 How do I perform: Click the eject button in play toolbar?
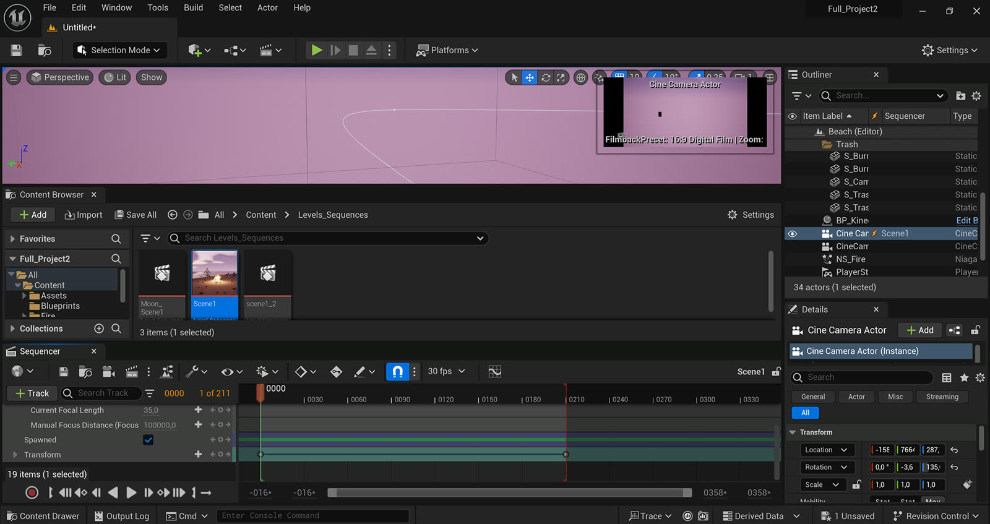tap(371, 50)
